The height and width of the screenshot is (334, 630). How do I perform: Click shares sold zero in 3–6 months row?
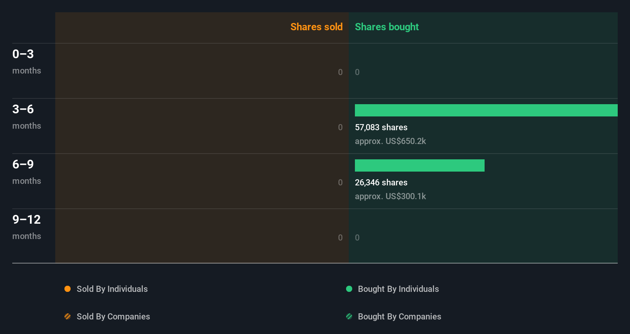pos(340,127)
